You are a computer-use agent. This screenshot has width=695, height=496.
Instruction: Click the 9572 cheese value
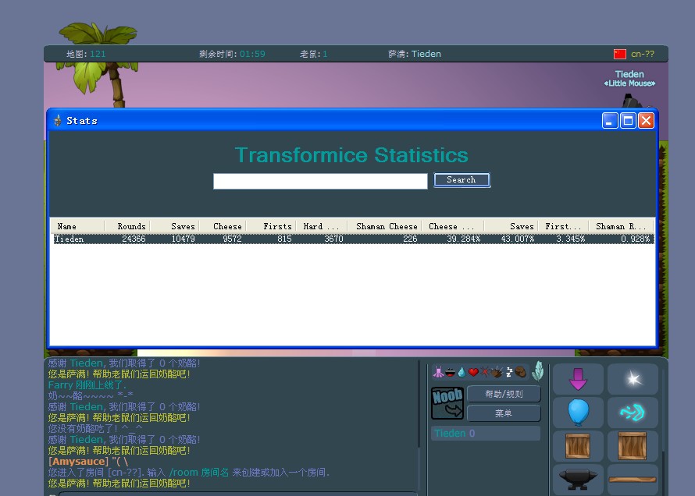click(x=232, y=239)
